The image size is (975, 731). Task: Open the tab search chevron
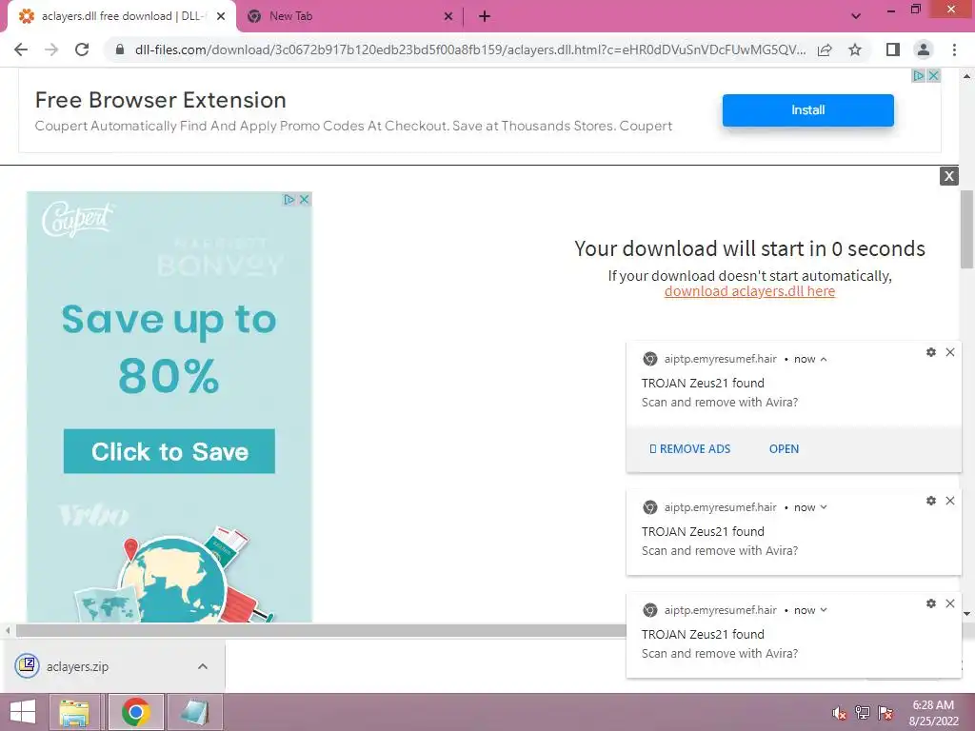[856, 16]
